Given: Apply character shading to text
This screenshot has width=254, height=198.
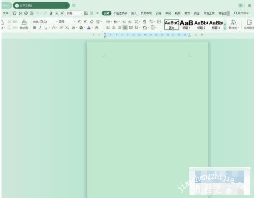Looking at the screenshot, I should pyautogui.click(x=97, y=27).
